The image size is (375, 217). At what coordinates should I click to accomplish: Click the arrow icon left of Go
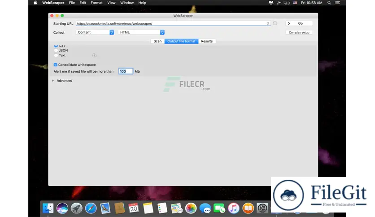pos(289,23)
